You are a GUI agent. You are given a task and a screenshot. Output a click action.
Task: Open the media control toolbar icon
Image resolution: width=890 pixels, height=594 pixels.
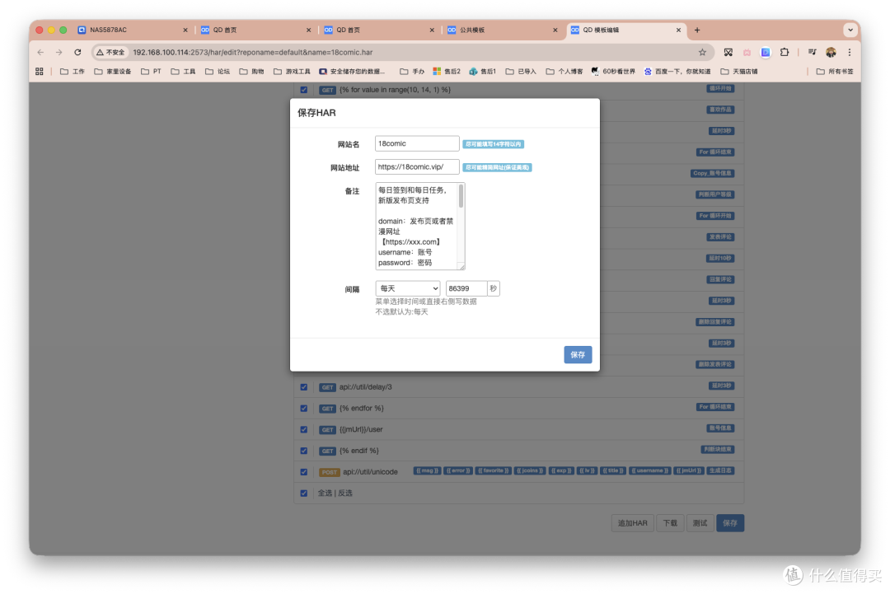point(813,52)
